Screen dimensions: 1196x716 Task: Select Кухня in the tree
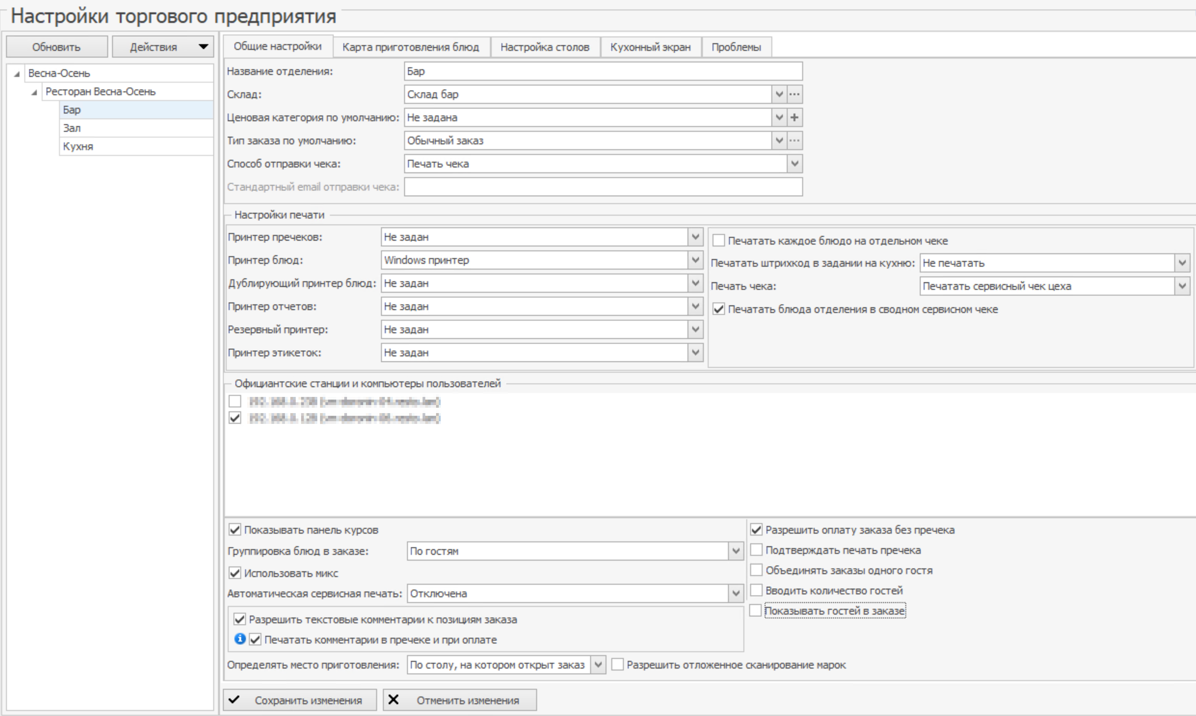(136, 147)
